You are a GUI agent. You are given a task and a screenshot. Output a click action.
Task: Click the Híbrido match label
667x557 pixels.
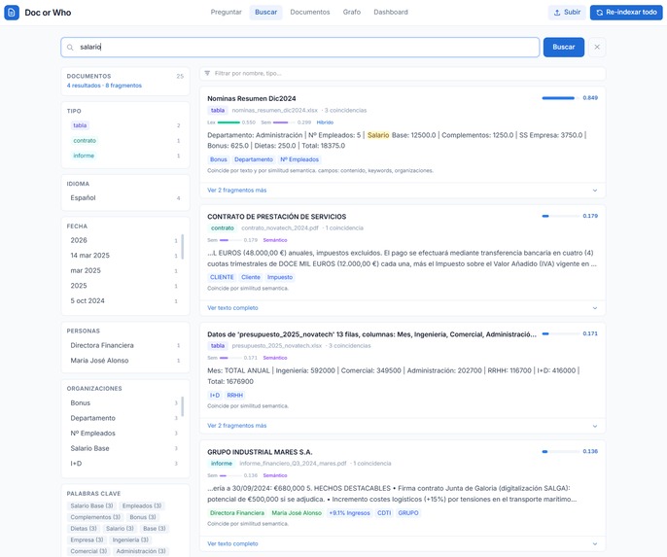(x=325, y=122)
